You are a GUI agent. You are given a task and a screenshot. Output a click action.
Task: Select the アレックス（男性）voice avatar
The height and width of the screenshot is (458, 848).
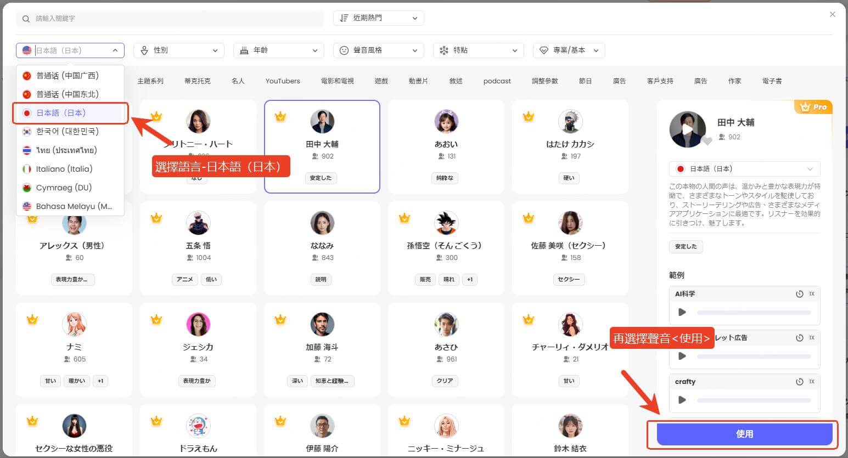[74, 223]
